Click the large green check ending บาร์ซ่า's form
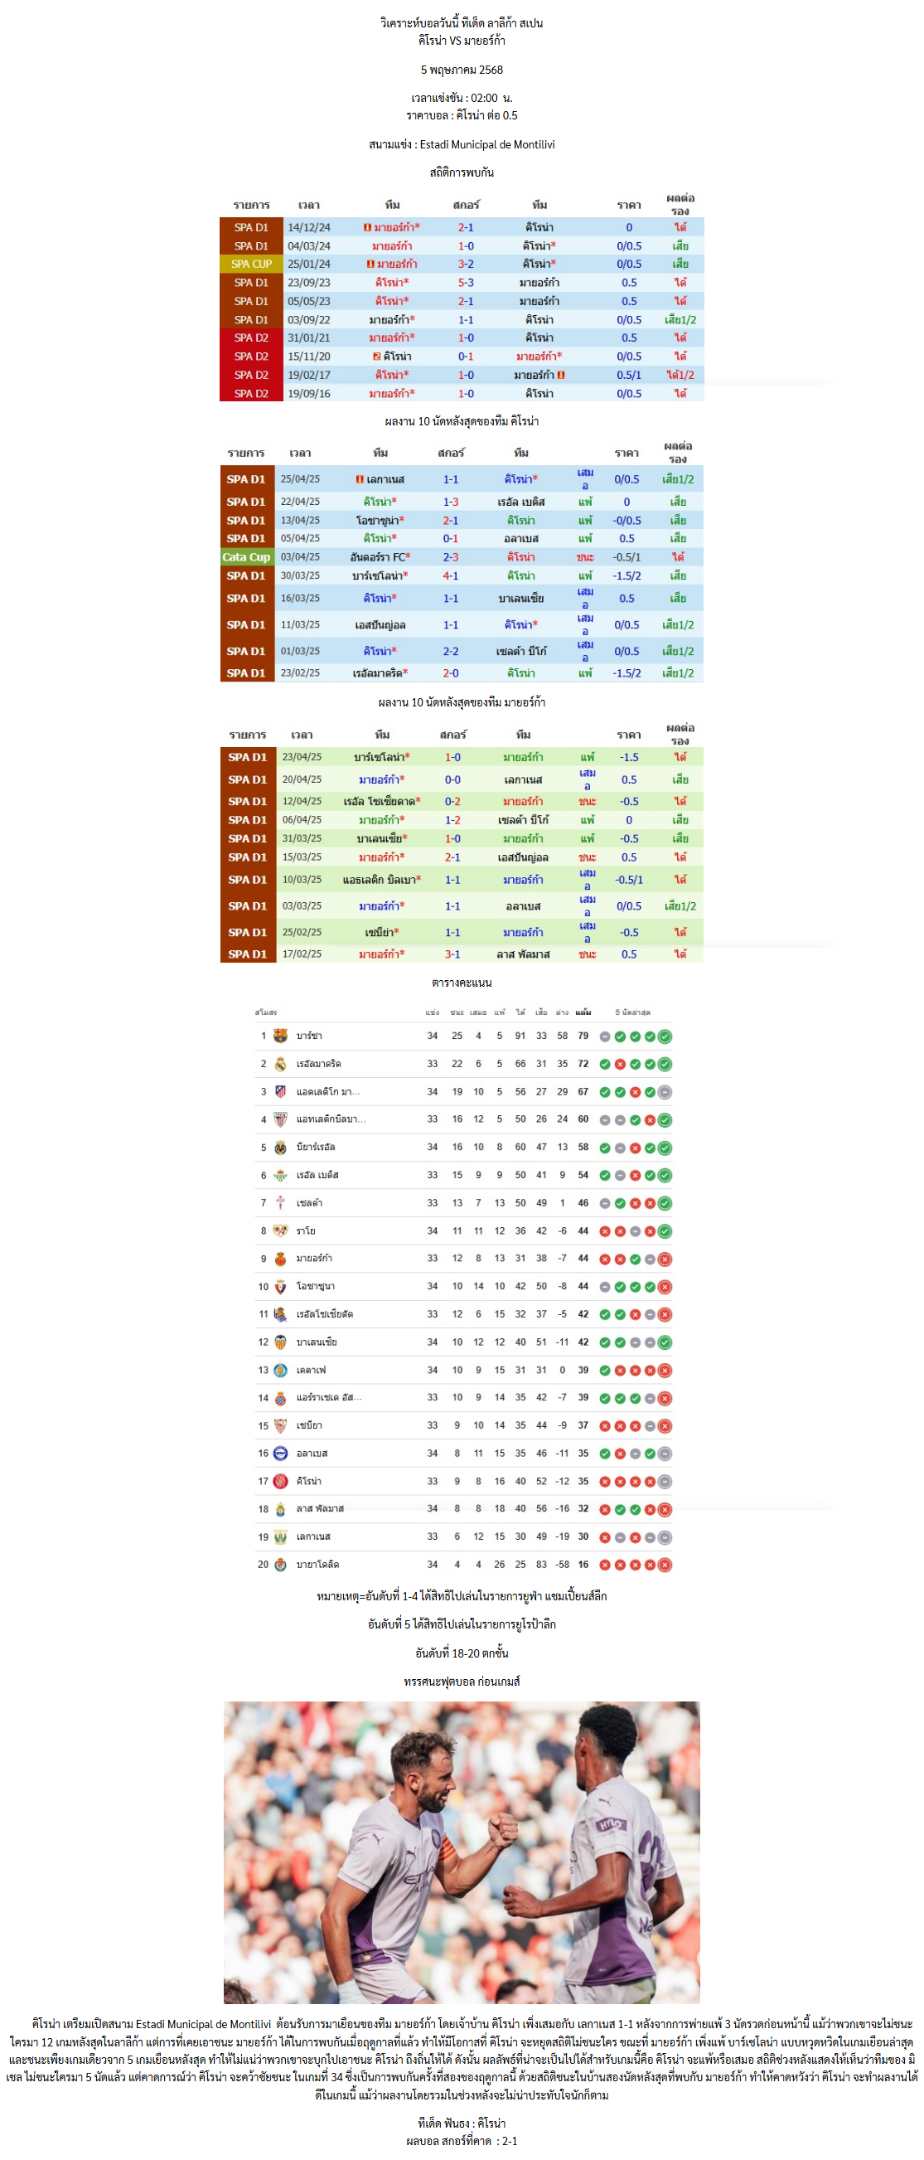This screenshot has height=2160, width=924. pyautogui.click(x=665, y=1036)
